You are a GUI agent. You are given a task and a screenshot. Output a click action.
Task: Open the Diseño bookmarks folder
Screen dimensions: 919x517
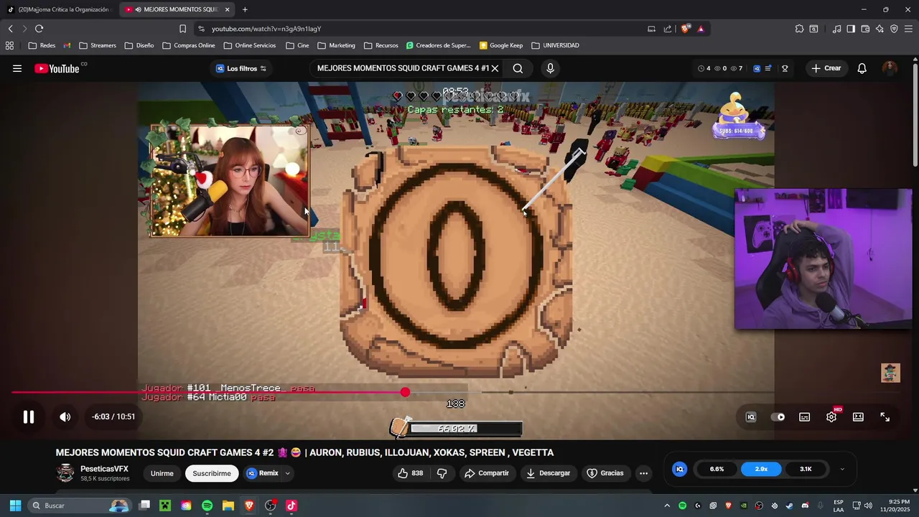point(139,45)
